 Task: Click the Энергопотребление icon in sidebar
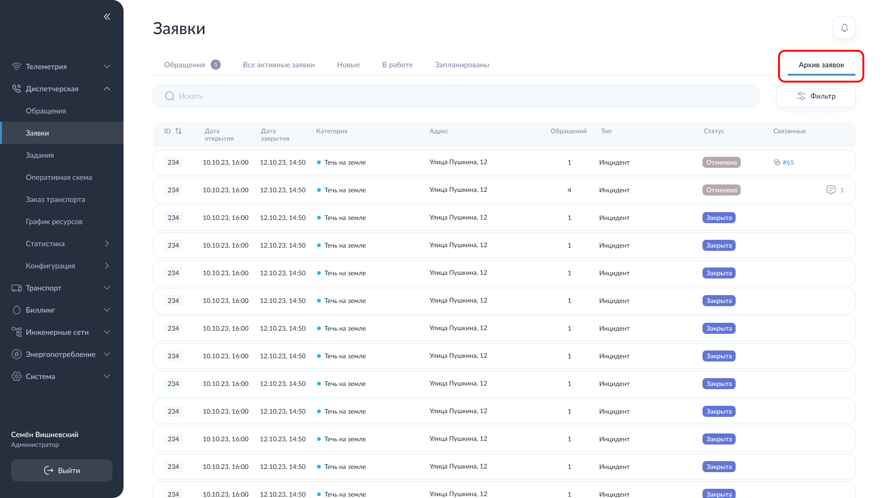pyautogui.click(x=17, y=355)
